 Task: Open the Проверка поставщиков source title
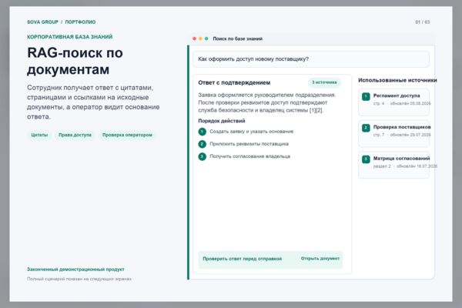[402, 127]
